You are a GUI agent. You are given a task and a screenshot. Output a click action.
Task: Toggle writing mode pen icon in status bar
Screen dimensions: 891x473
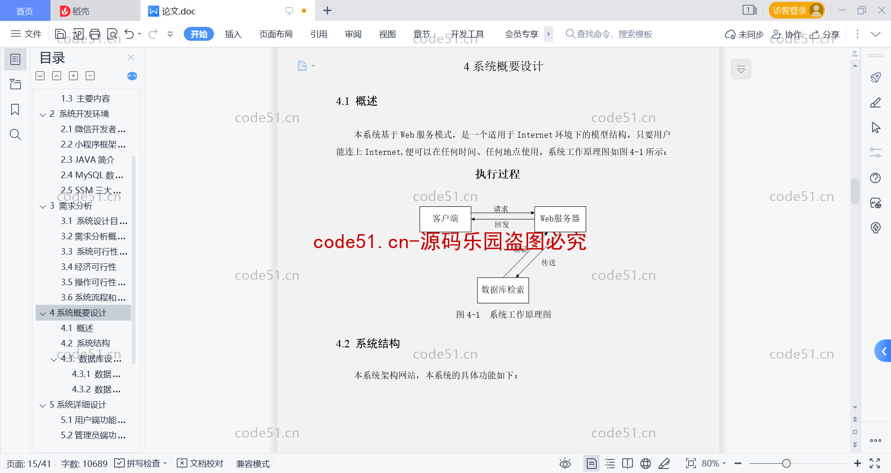[664, 463]
